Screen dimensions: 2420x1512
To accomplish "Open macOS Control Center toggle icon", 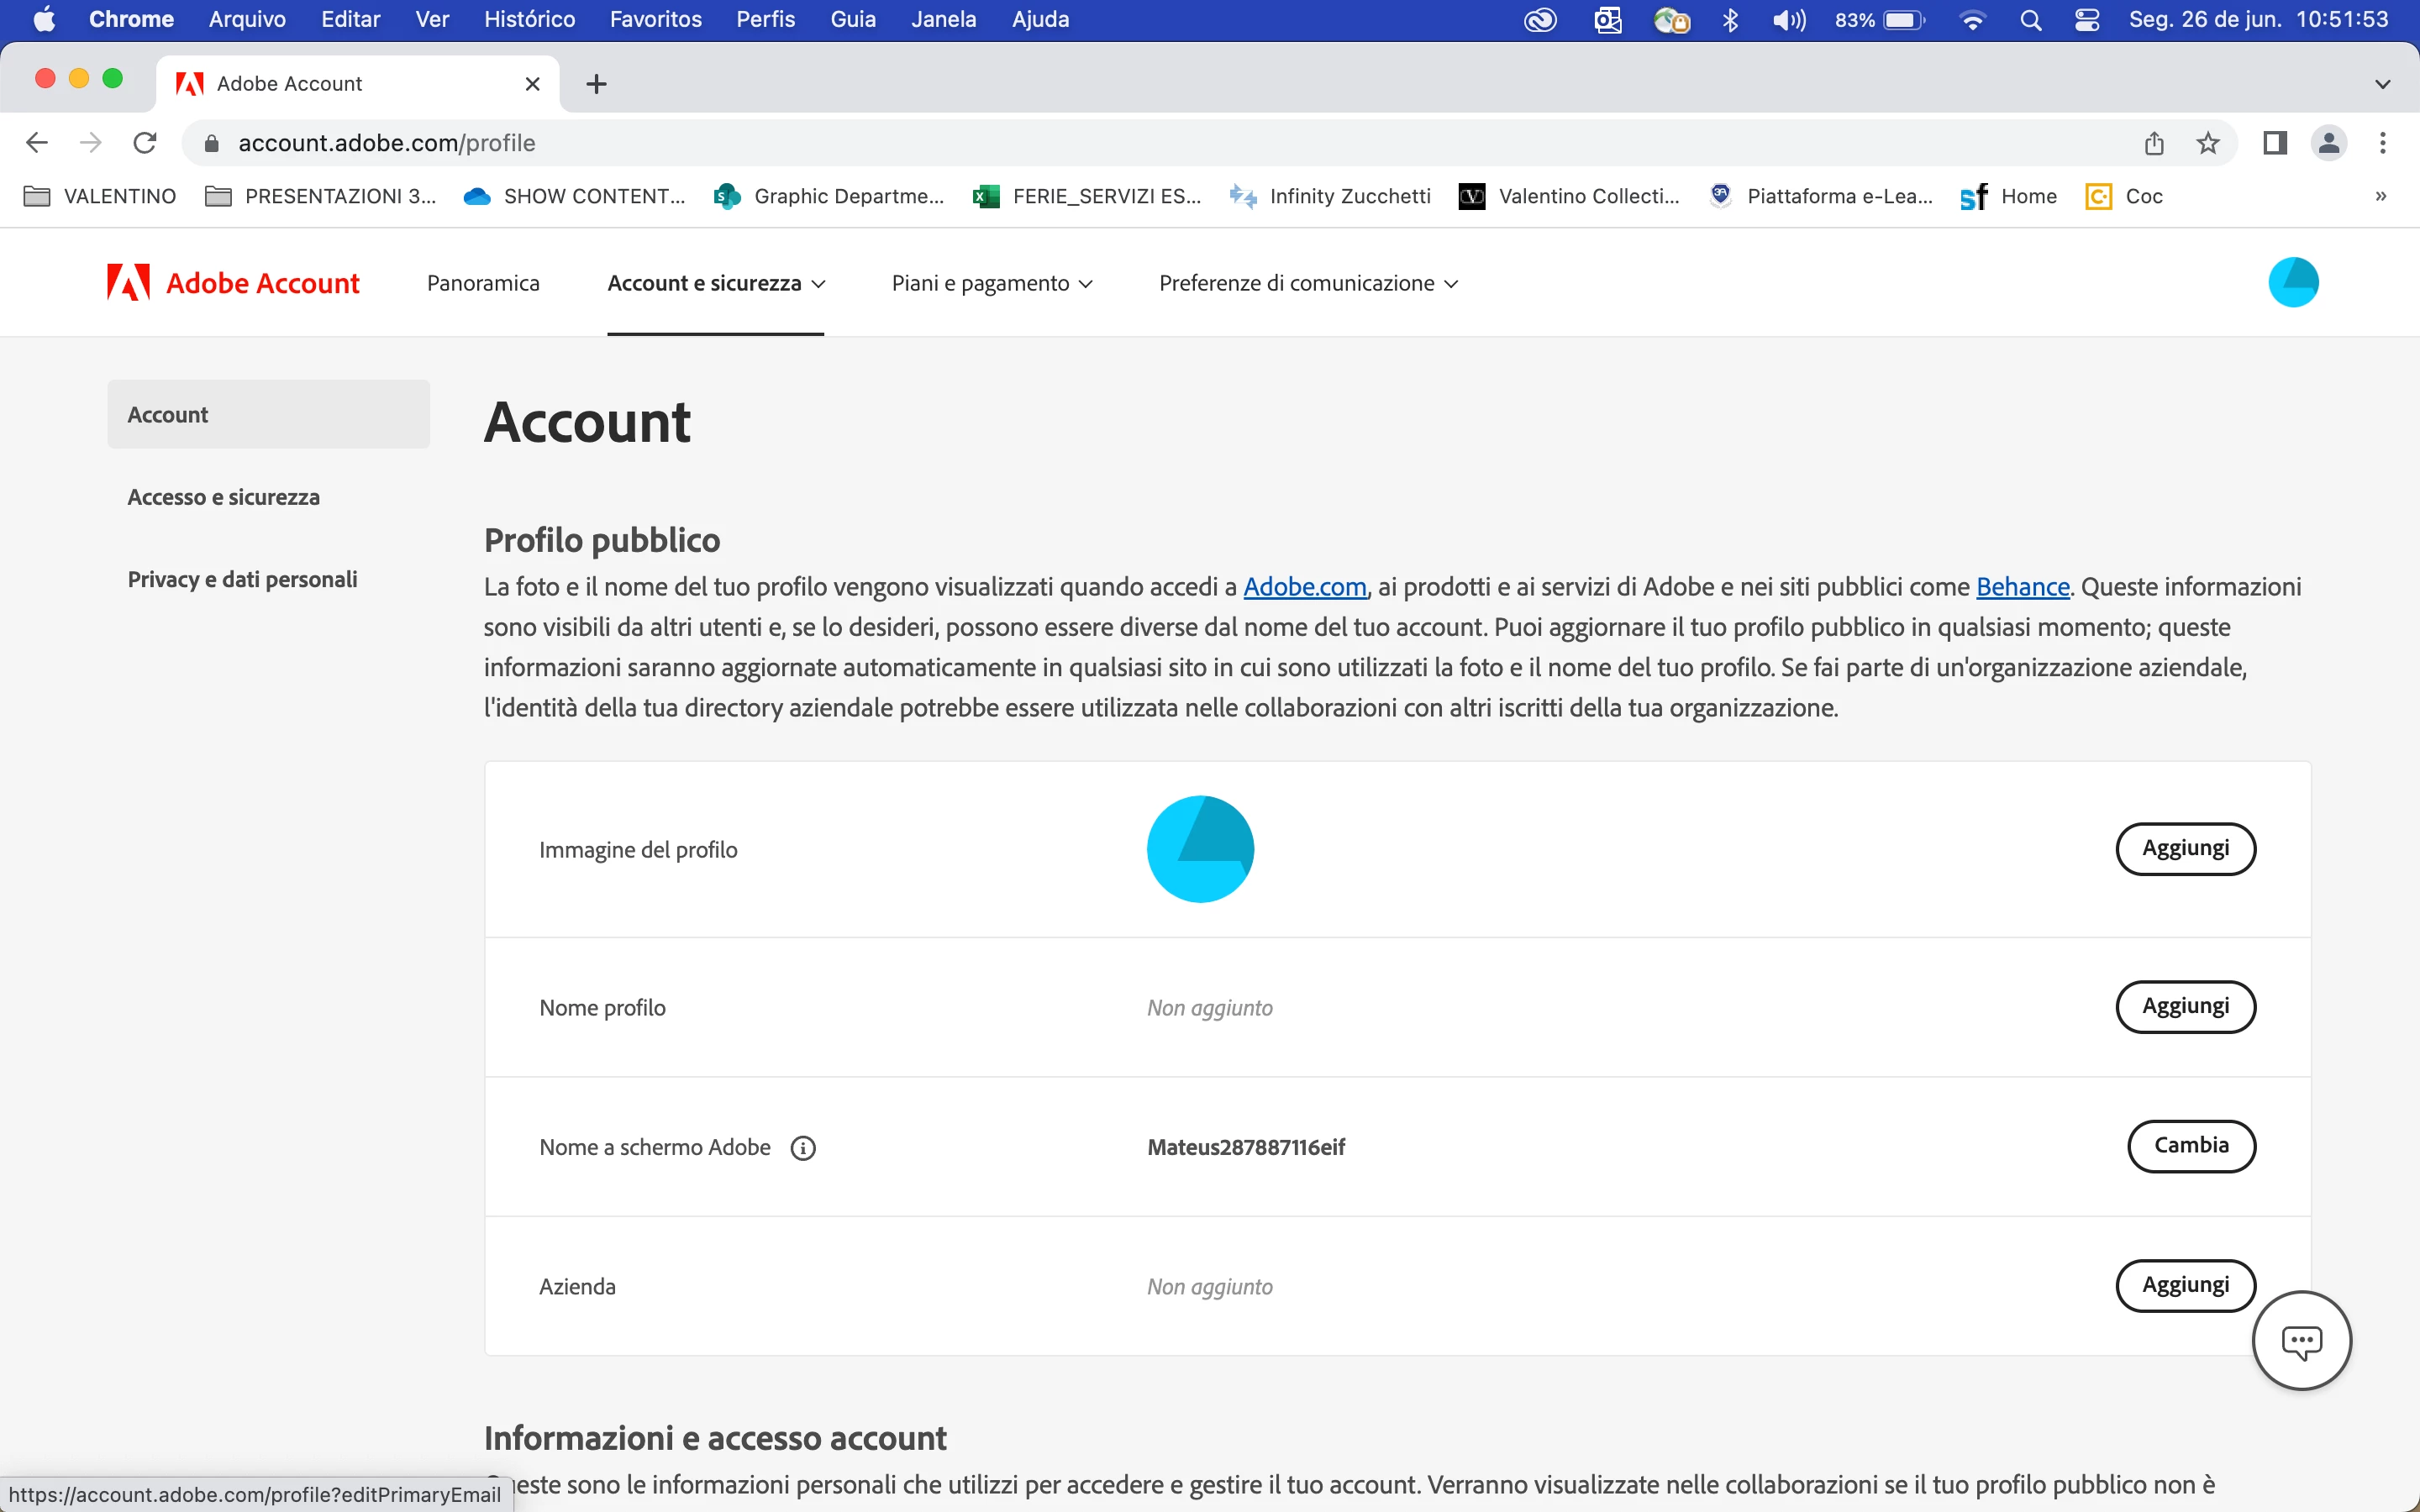I will [2087, 20].
